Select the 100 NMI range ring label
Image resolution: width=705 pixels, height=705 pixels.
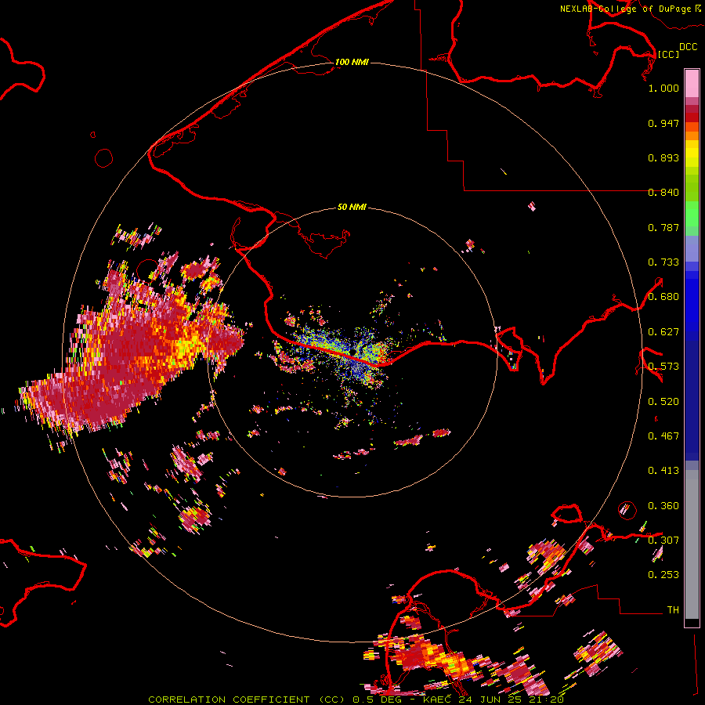pyautogui.click(x=352, y=62)
